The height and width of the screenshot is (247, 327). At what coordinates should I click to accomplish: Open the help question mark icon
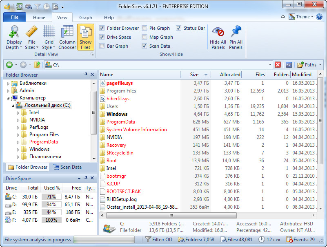tap(319, 17)
